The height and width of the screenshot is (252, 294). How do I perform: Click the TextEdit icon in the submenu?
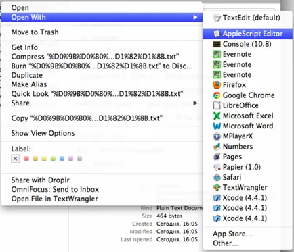point(217,18)
